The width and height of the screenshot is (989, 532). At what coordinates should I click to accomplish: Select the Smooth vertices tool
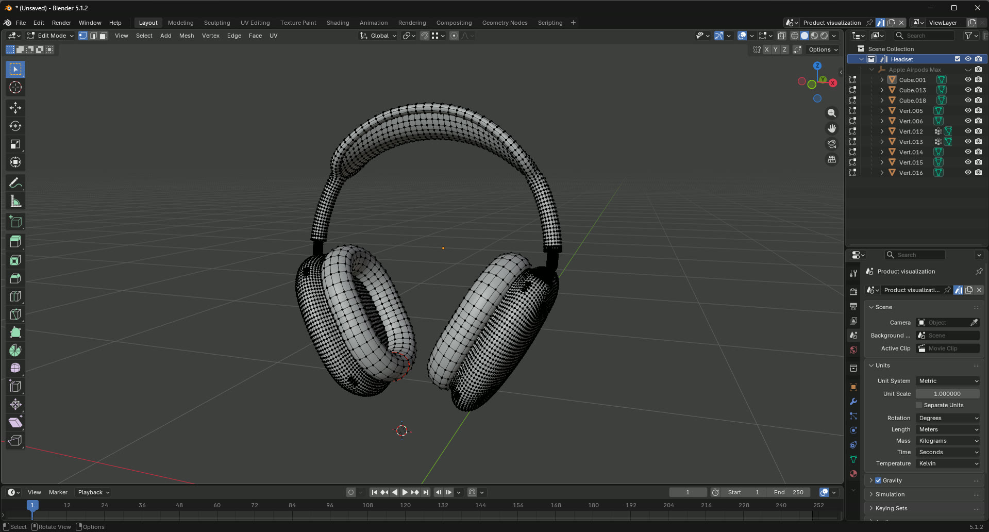(15, 368)
